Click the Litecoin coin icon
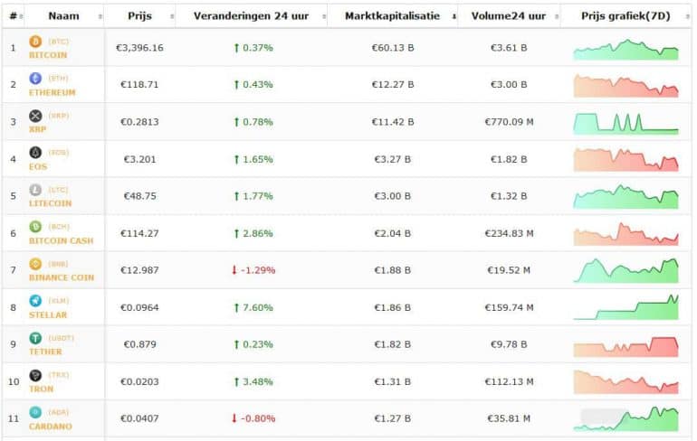Image resolution: width=697 pixels, height=441 pixels. [35, 190]
